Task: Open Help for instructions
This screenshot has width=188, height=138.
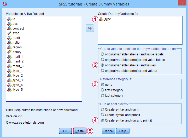Action: 123,131
